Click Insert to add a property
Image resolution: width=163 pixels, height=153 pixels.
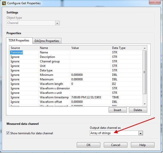coord(118,110)
